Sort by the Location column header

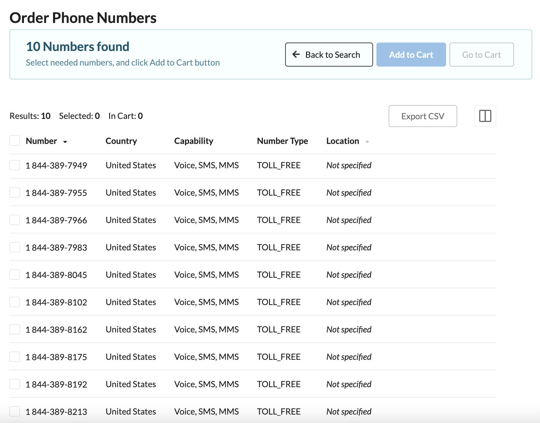pos(343,141)
